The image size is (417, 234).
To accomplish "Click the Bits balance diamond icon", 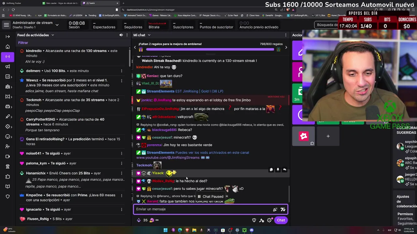I will pyautogui.click(x=139, y=220).
